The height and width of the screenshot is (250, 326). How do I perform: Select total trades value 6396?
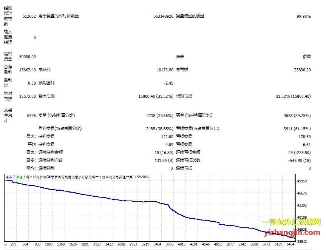[x=31, y=116]
